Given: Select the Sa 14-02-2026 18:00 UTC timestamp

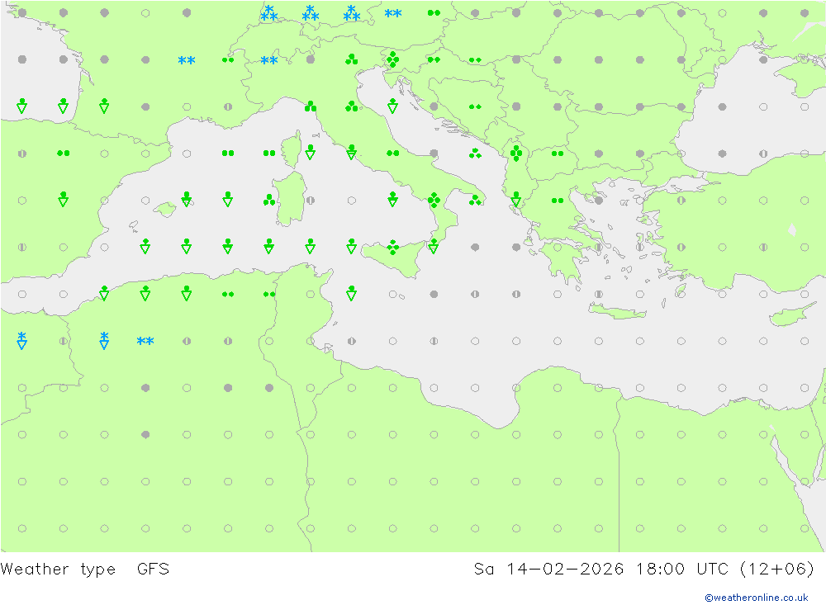Looking at the screenshot, I should 644,569.
